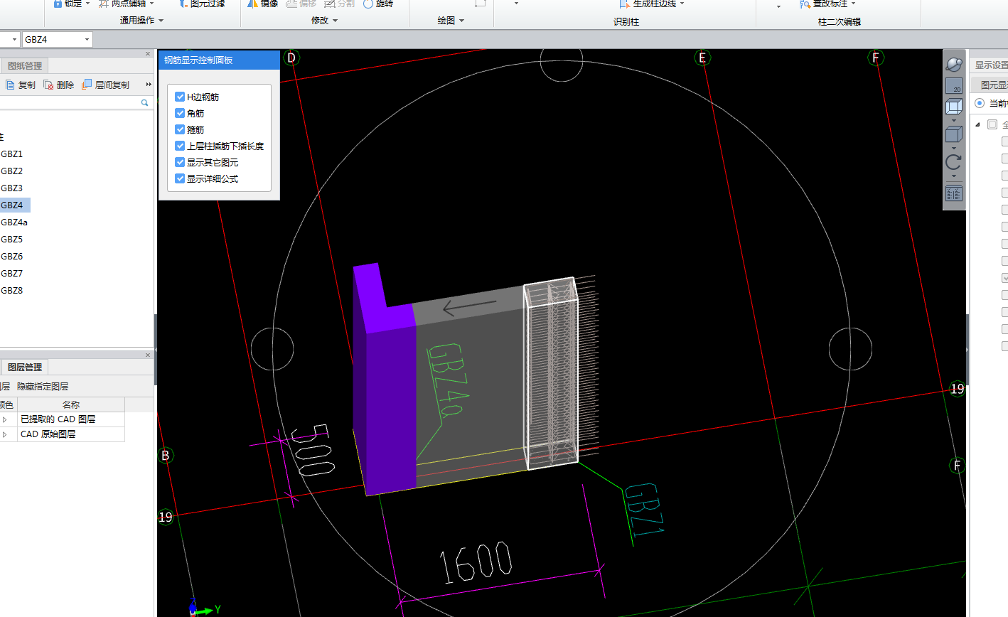Image resolution: width=1008 pixels, height=617 pixels.
Task: Select GBZ2 in the component list
Action: click(11, 171)
